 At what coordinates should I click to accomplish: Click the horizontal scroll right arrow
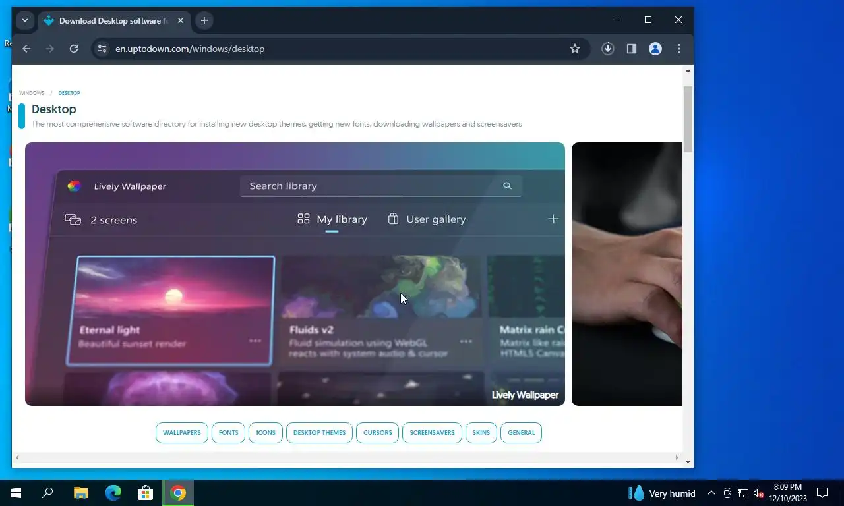point(677,457)
